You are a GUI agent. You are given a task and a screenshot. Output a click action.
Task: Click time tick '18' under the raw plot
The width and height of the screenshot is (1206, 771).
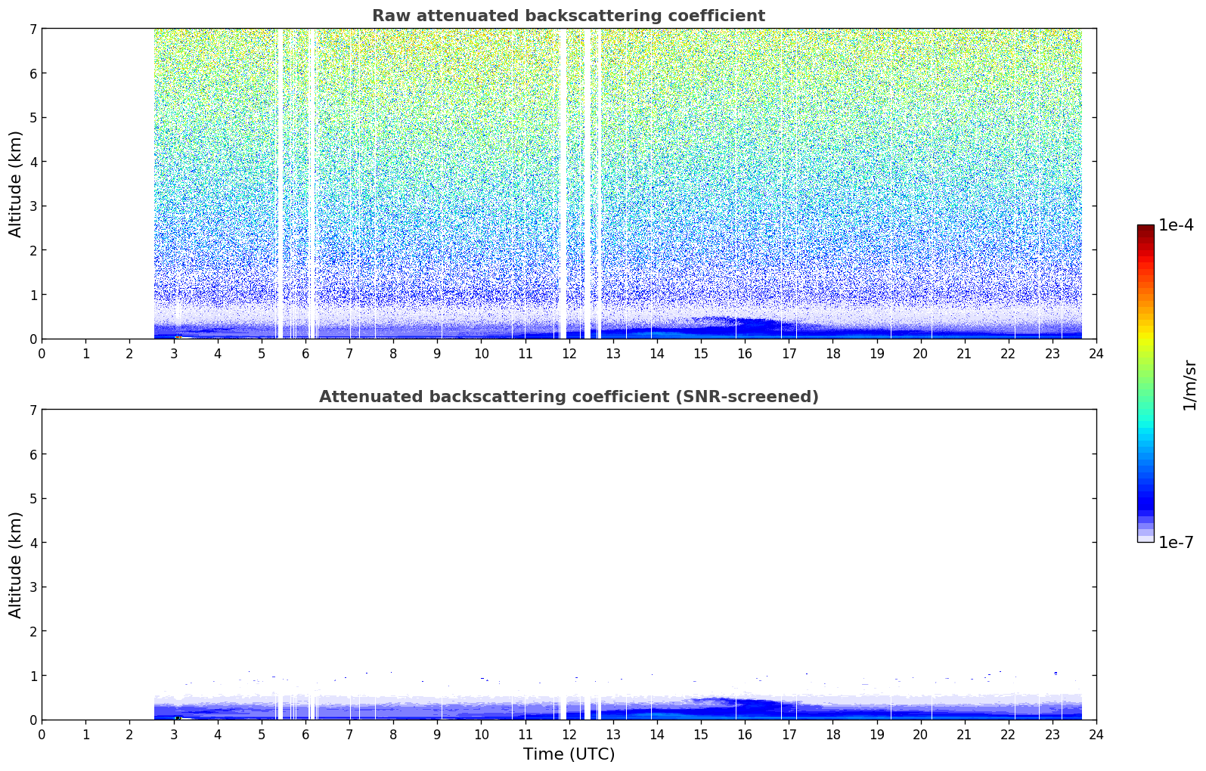[x=832, y=353]
